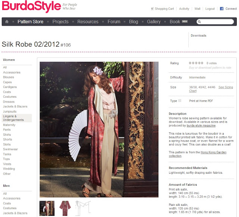The image size is (239, 217).
Task: Open the home icon in navigation bar
Action: tap(7, 22)
